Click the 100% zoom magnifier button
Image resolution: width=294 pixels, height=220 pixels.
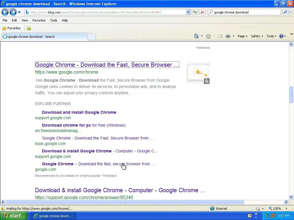tap(275, 209)
